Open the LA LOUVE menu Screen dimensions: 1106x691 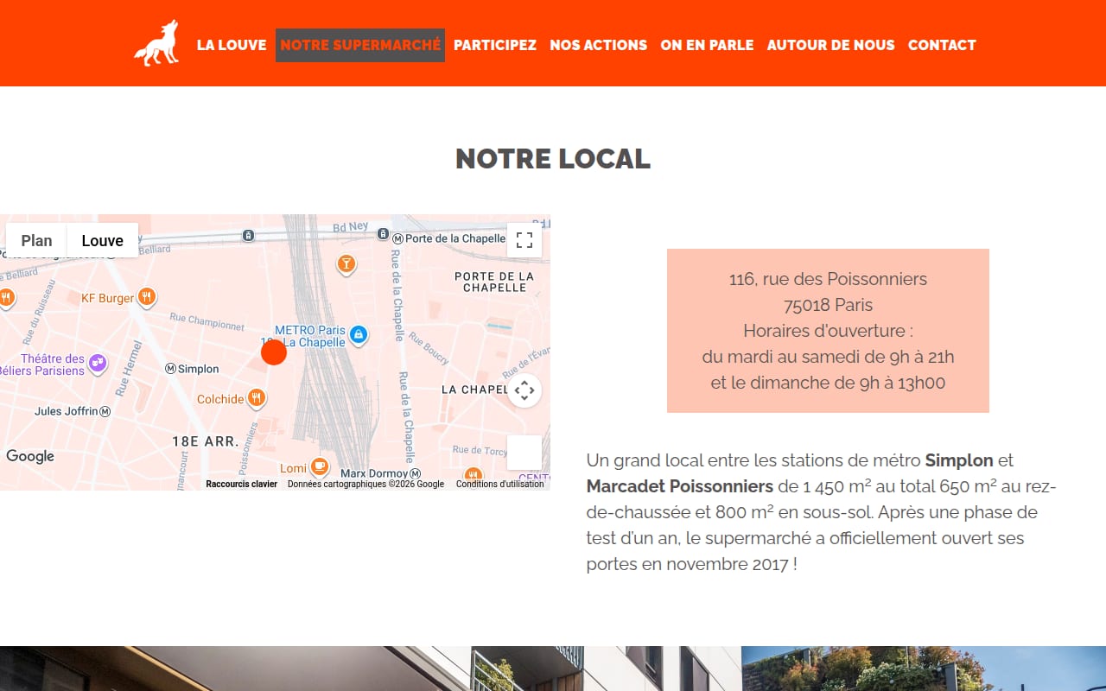click(x=232, y=45)
